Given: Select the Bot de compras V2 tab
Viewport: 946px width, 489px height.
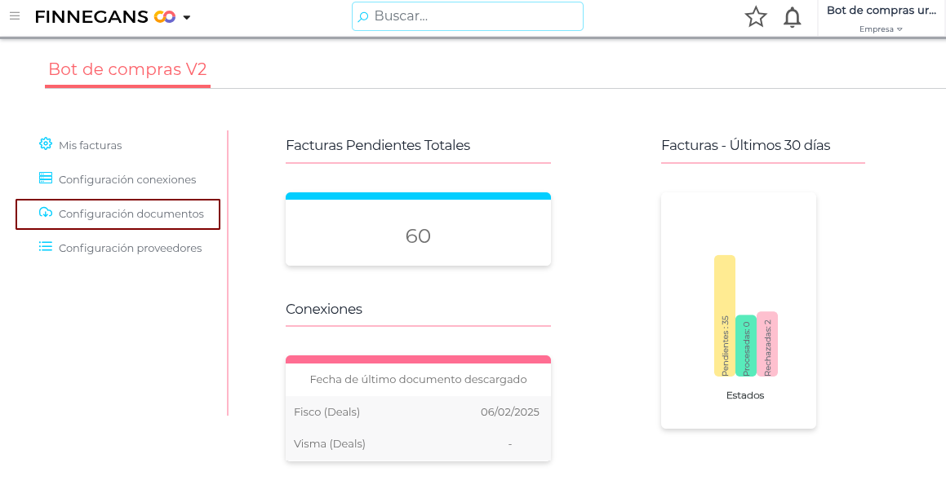Looking at the screenshot, I should [x=127, y=69].
